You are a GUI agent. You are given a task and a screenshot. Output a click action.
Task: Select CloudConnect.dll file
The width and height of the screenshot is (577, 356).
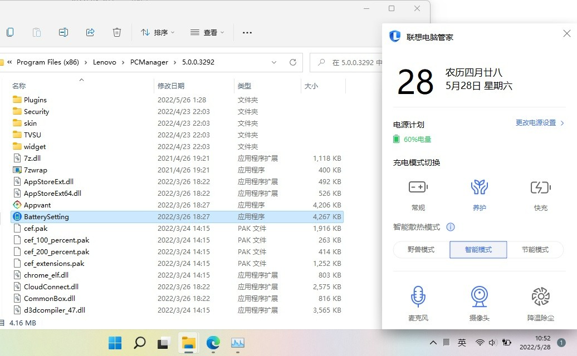(51, 287)
